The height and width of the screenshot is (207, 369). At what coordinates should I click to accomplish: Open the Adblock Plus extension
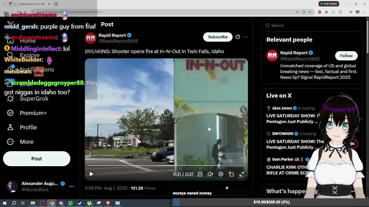[319, 12]
